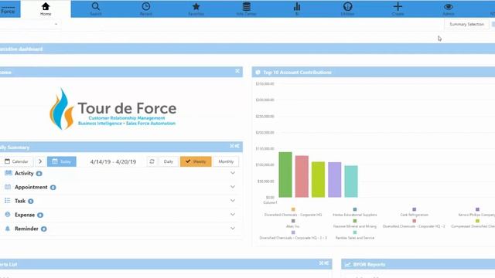Open the dropdown arrow under the Home tab
This screenshot has width=495, height=278.
(x=56, y=24)
